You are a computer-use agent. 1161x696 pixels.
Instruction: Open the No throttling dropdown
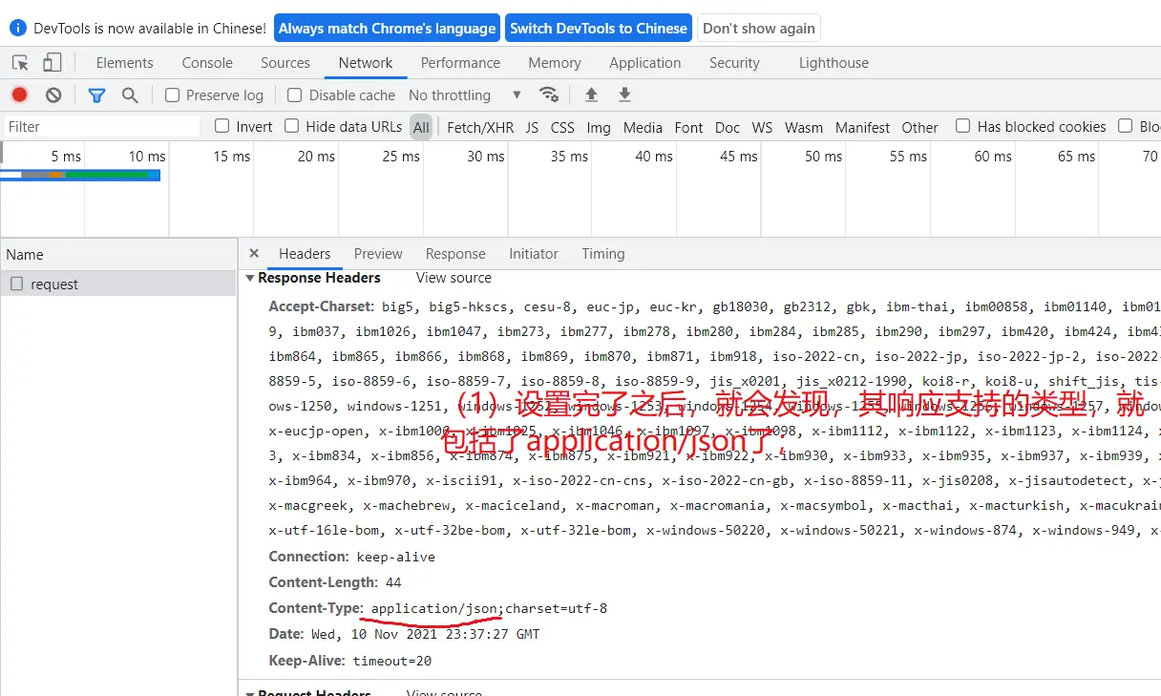click(x=464, y=95)
